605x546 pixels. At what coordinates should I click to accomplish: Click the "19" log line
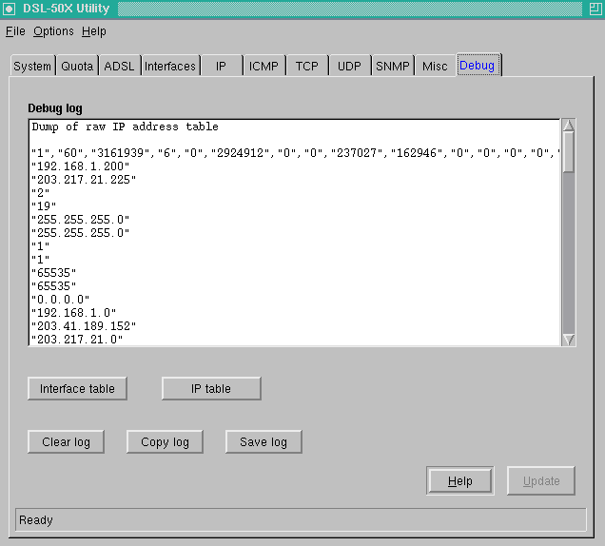coord(44,206)
